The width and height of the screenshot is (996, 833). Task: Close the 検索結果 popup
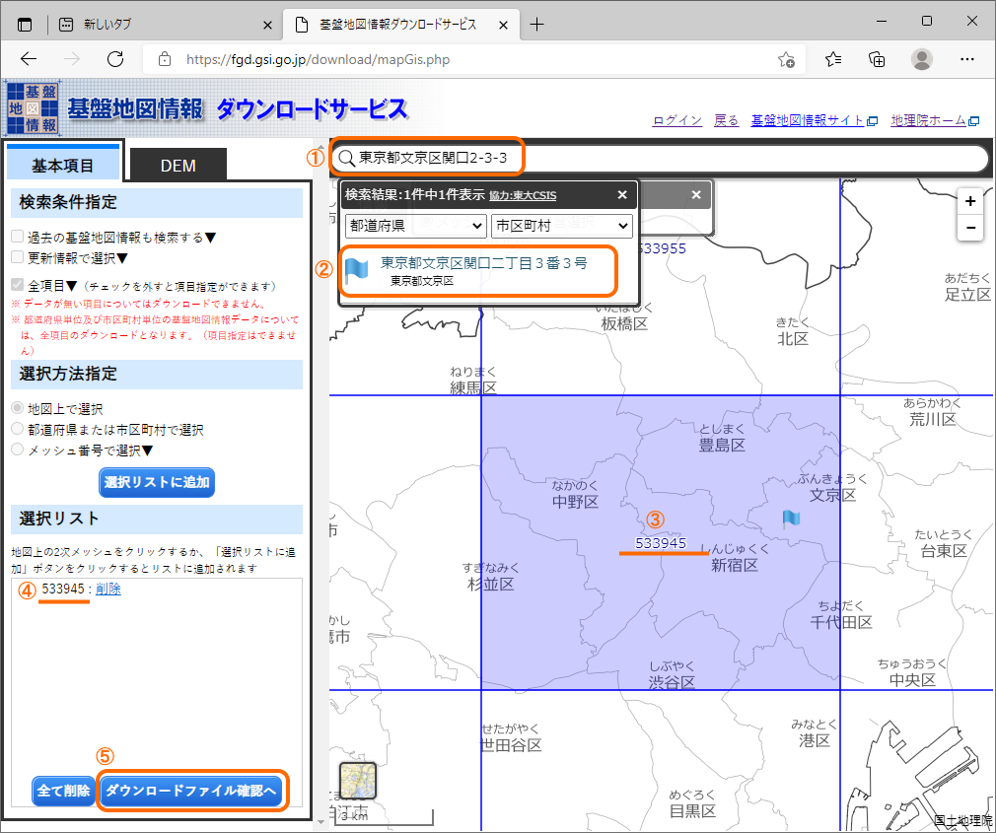[x=622, y=195]
